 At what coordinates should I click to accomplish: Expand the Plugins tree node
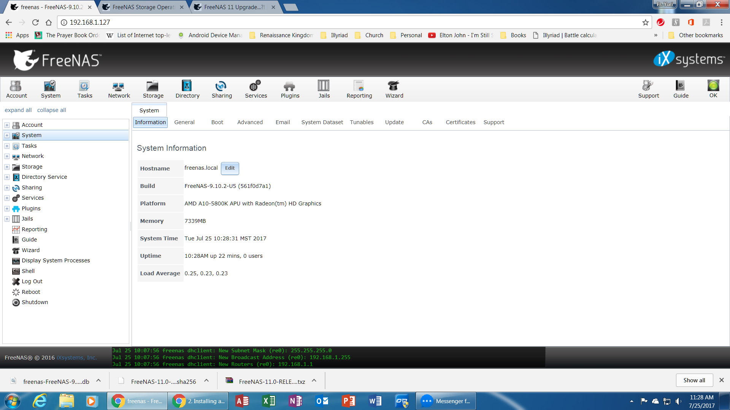(7, 208)
